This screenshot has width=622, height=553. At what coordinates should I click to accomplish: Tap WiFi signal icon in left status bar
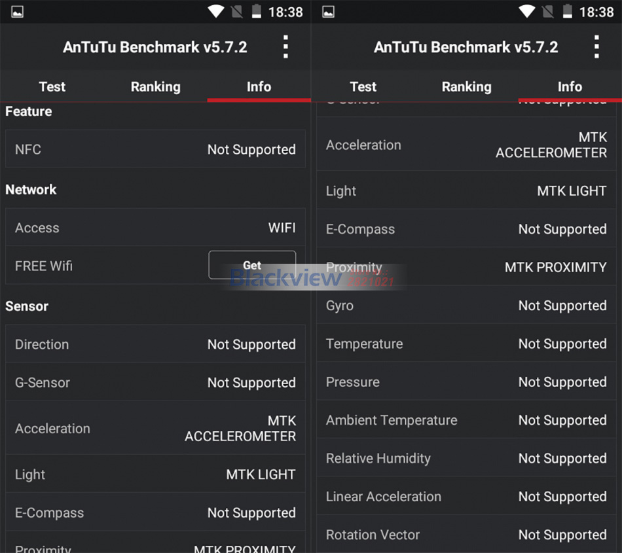pos(216,12)
